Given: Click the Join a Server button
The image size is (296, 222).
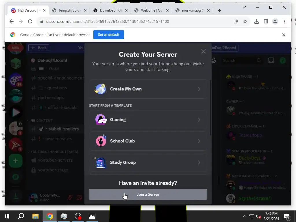Looking at the screenshot, I should [148, 194].
